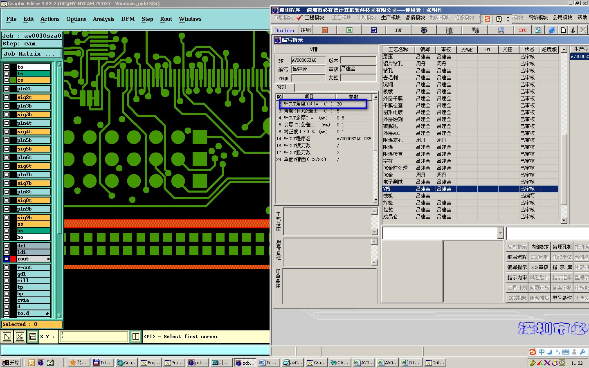Toggle the checkbox of layer mill
The height and width of the screenshot is (368, 589).
[7, 280]
